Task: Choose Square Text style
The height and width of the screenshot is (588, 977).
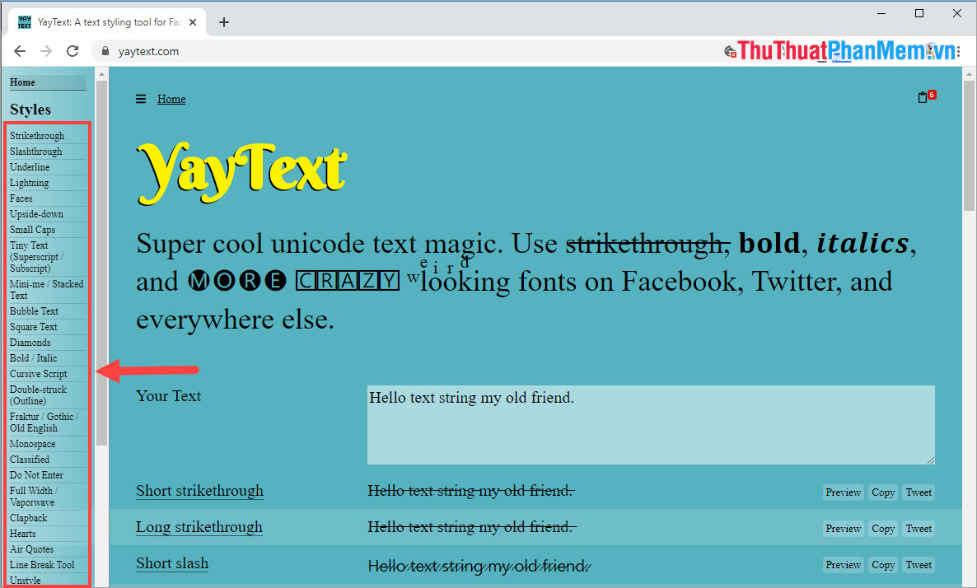Action: pos(34,326)
